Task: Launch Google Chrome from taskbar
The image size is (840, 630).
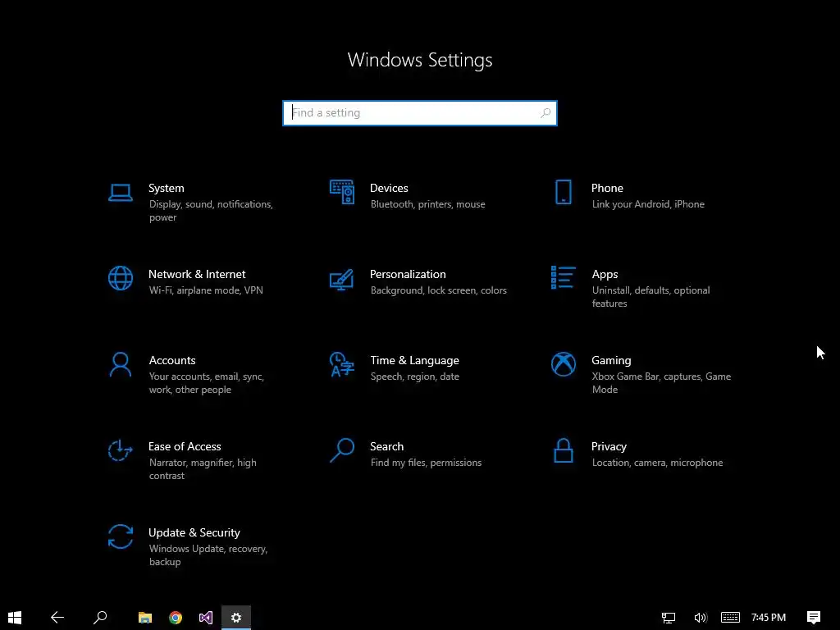Action: pyautogui.click(x=176, y=618)
